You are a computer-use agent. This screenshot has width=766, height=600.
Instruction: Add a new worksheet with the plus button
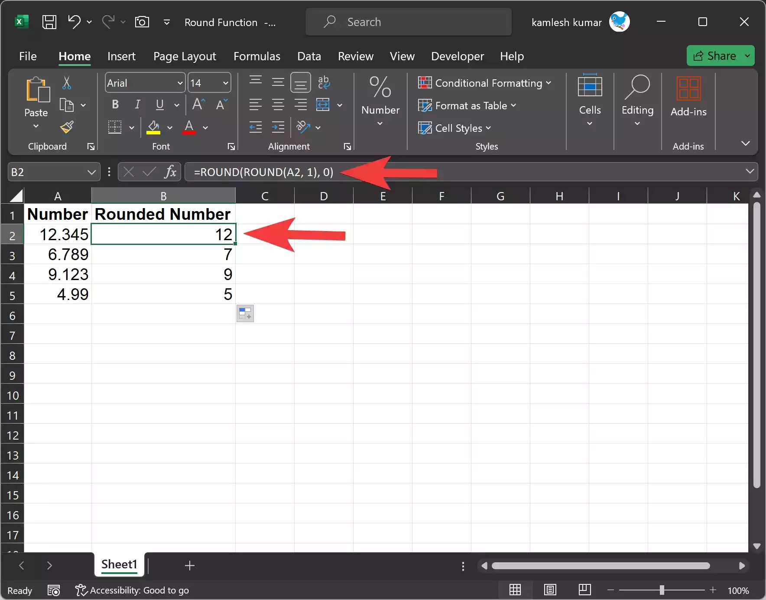tap(189, 565)
